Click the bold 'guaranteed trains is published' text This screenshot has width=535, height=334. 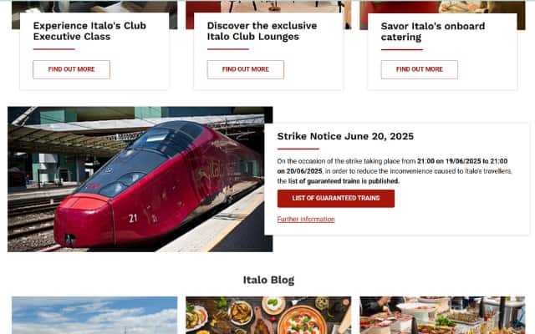point(349,181)
